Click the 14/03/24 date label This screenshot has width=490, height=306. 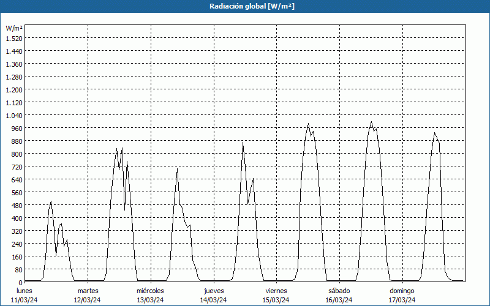pos(213,300)
